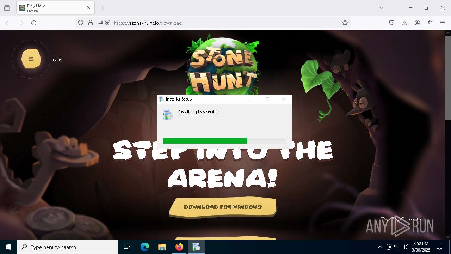Select the Play Now browser tab
The height and width of the screenshot is (254, 451).
coord(55,8)
